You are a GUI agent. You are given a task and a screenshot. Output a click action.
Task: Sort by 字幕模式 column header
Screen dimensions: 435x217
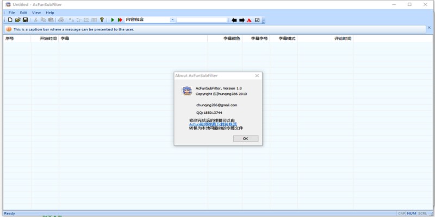click(283, 39)
